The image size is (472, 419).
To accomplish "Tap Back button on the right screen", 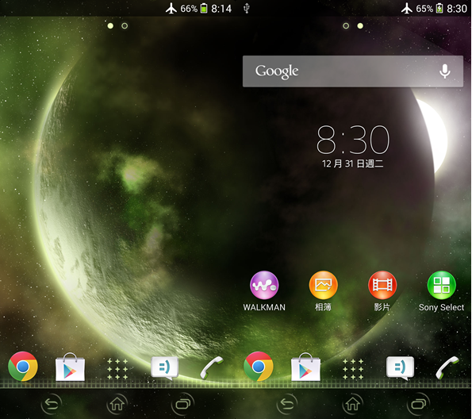I will click(287, 404).
